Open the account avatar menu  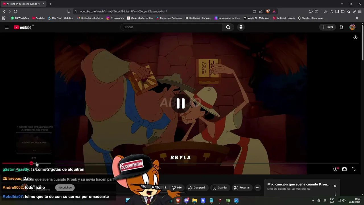coord(352,27)
